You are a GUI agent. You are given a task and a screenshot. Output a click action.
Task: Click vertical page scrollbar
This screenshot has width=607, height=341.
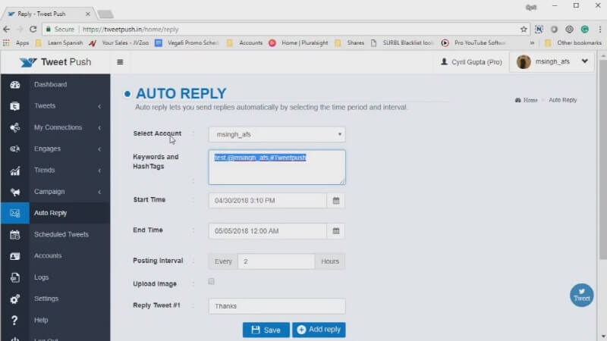pos(602,160)
